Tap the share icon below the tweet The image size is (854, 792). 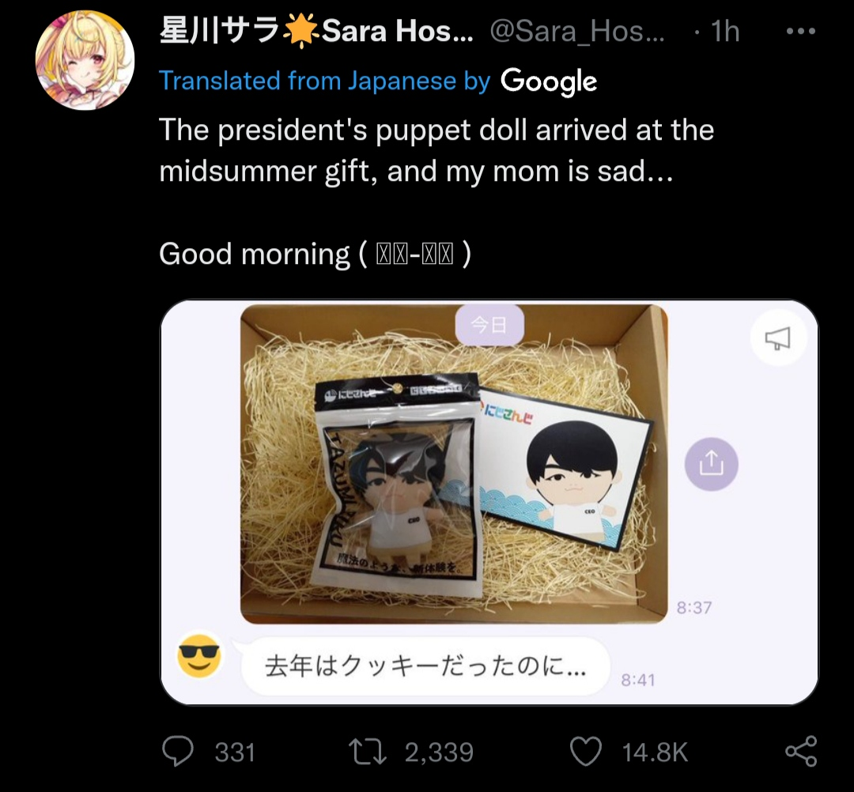[x=800, y=751]
